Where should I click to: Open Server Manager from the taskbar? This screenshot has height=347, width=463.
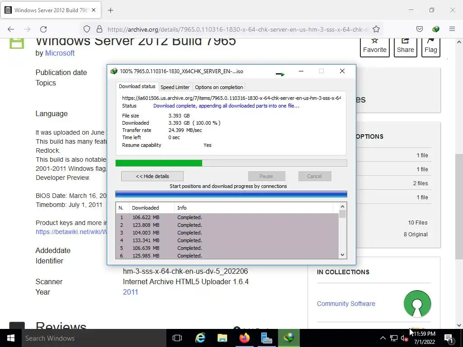pyautogui.click(x=266, y=338)
